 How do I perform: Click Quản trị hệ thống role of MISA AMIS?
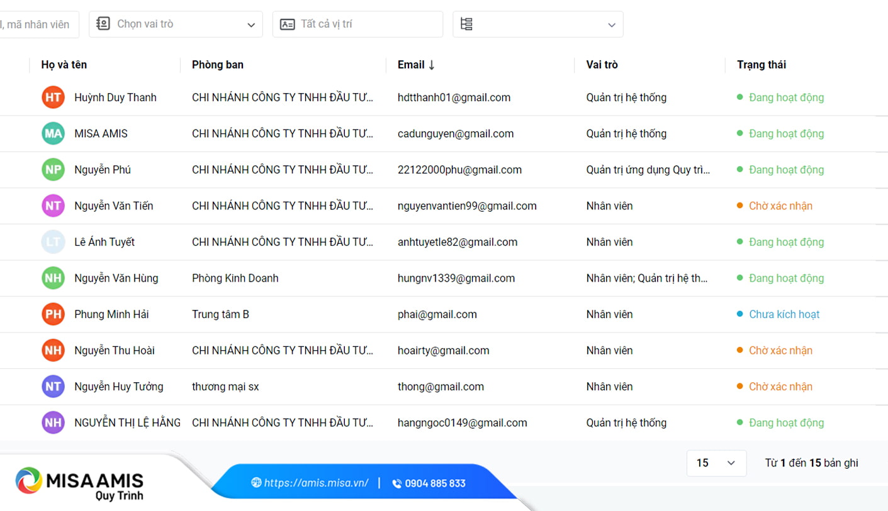point(626,133)
